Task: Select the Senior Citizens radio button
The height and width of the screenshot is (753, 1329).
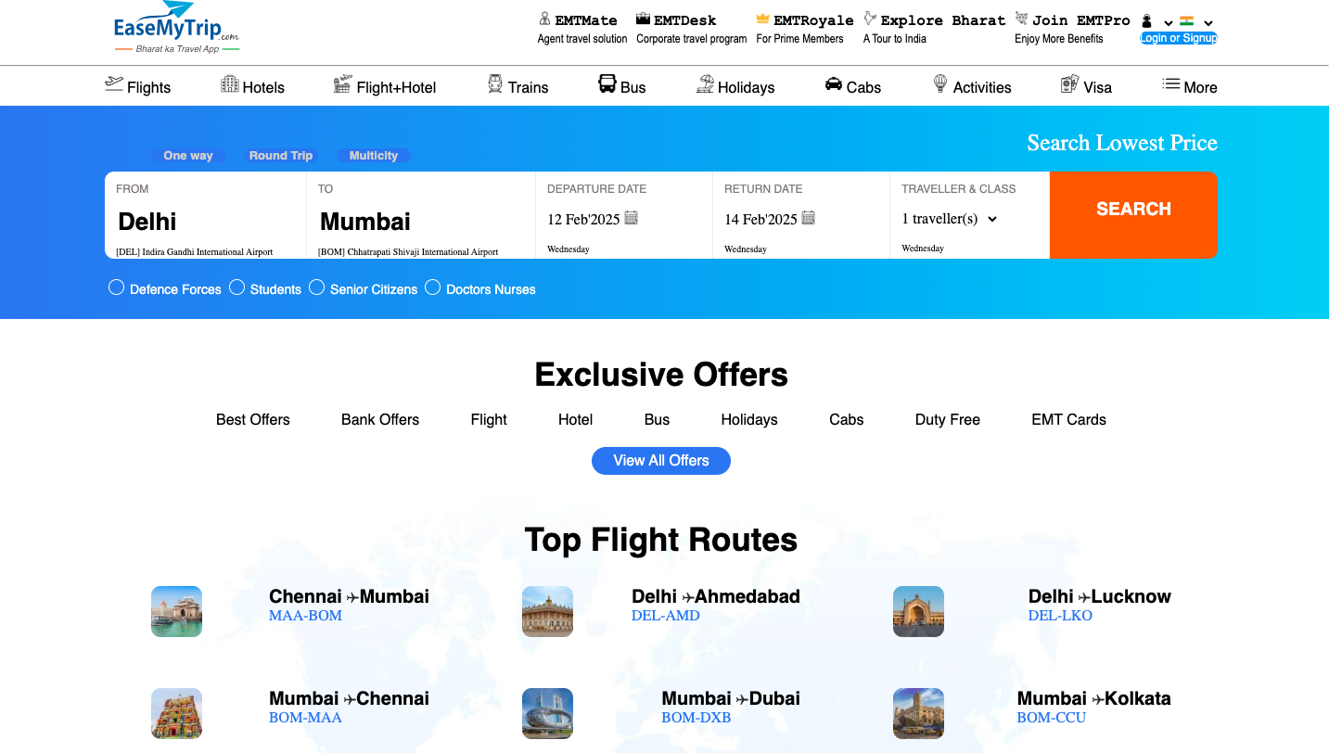Action: (x=316, y=287)
